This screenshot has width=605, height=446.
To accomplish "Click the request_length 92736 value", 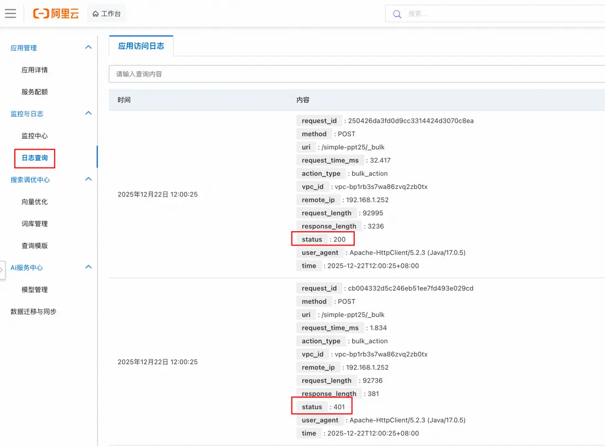I will (372, 381).
